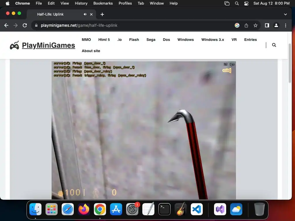
Task: Click the page vertical scrollbar
Action: (x=290, y=63)
